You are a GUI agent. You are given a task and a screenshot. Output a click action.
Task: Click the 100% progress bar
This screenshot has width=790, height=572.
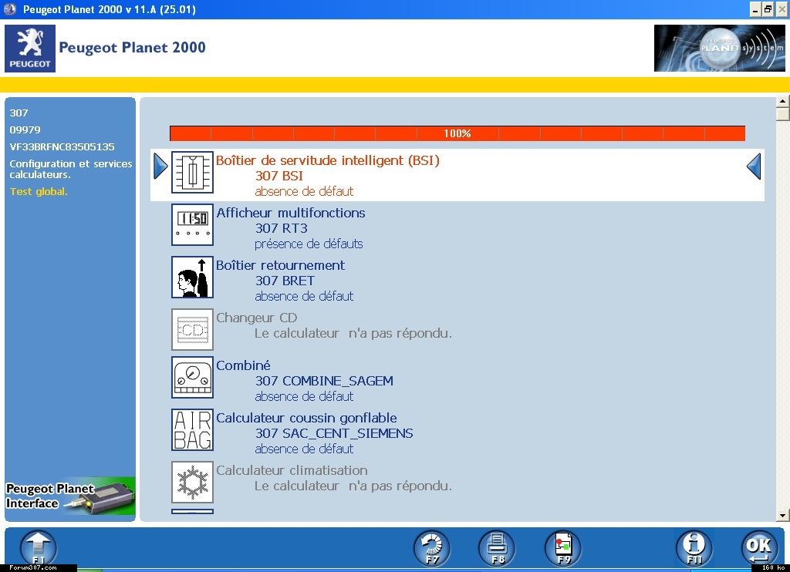[457, 133]
